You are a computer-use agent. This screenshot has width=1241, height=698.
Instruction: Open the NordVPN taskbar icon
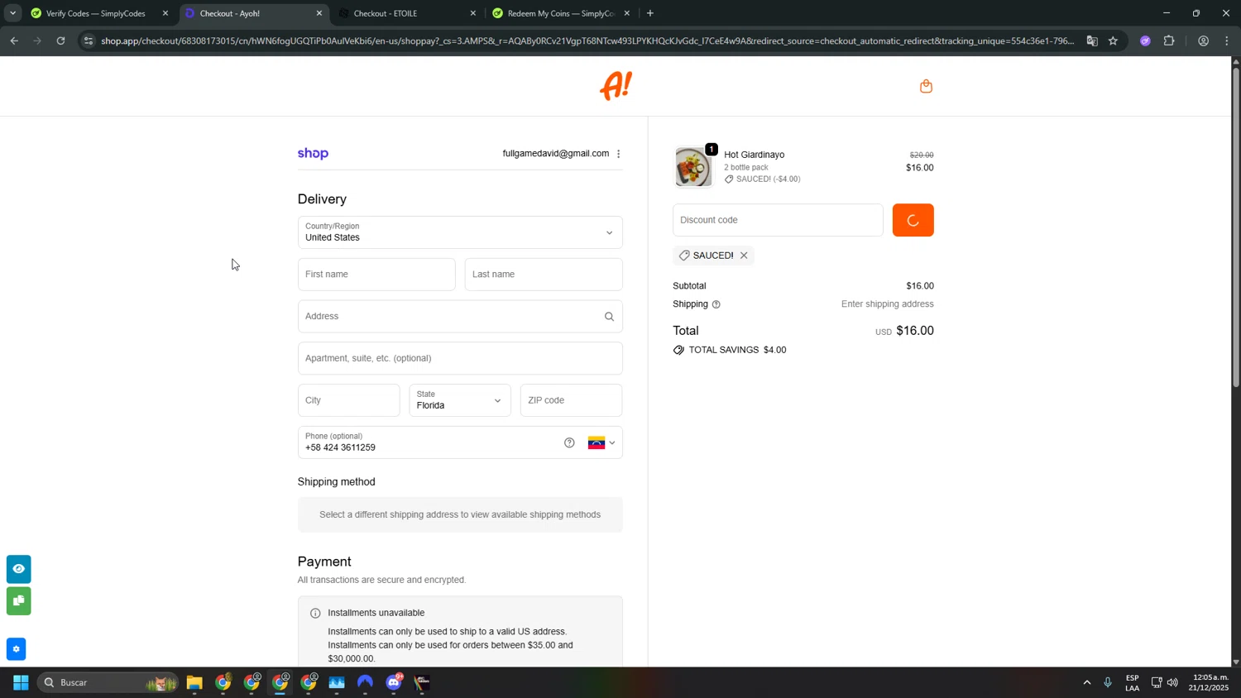pos(365,682)
